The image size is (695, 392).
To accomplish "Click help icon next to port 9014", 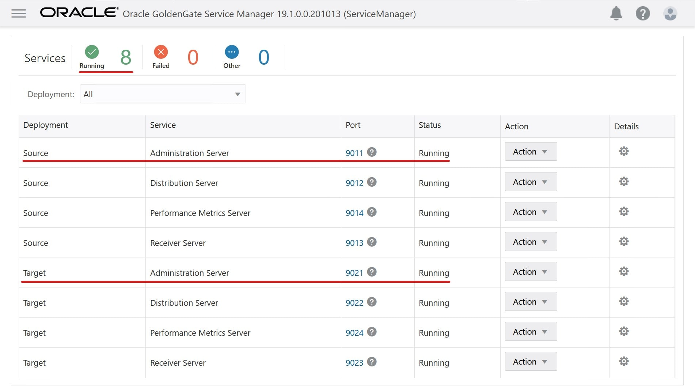I will [x=372, y=212].
